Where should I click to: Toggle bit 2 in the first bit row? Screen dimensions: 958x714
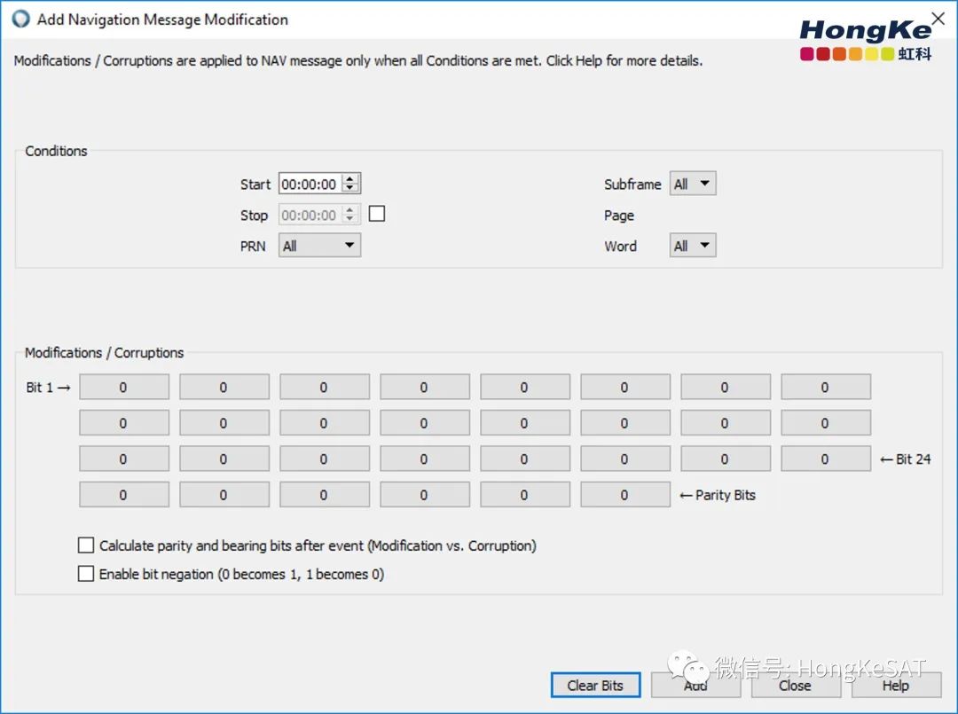pyautogui.click(x=224, y=388)
